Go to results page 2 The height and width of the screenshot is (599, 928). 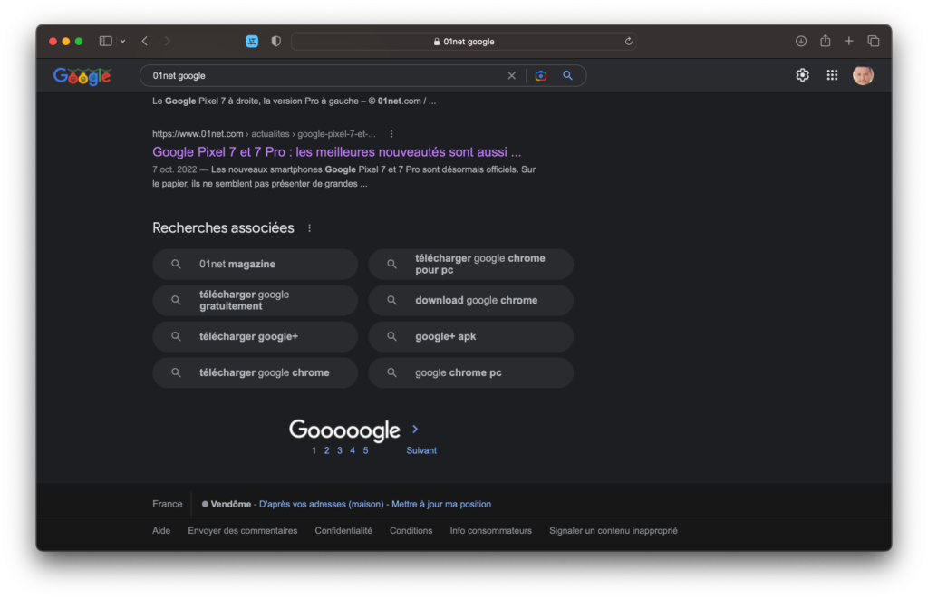[x=326, y=450]
